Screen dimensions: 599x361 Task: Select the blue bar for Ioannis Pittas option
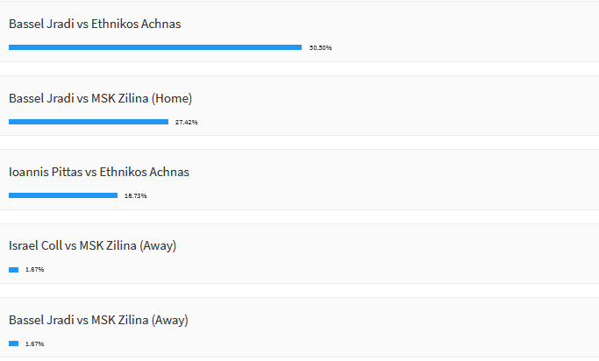pyautogui.click(x=63, y=195)
